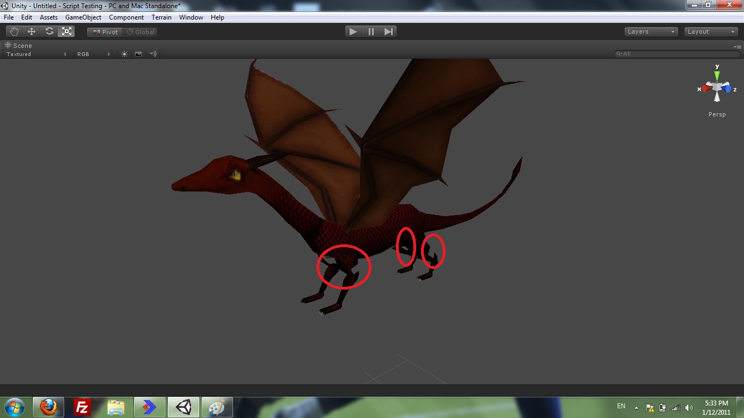
Task: Open the Textured draw mode dropdown
Action: pyautogui.click(x=35, y=54)
